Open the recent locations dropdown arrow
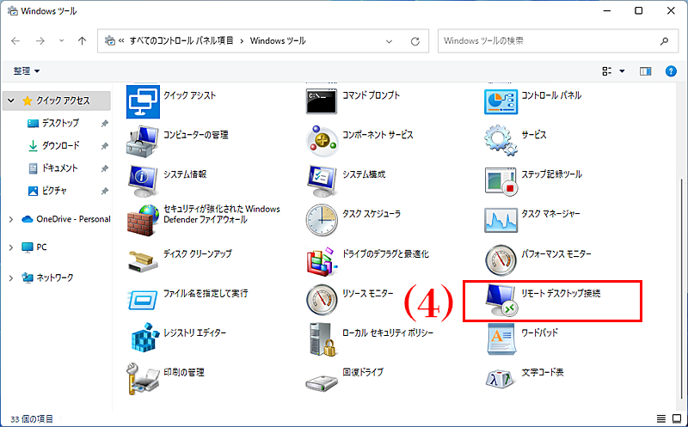 61,40
